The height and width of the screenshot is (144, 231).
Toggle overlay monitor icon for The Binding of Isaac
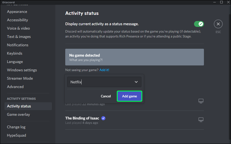click(201, 120)
